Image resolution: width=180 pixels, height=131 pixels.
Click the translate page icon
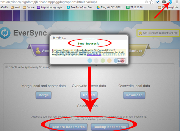pos(147,2)
